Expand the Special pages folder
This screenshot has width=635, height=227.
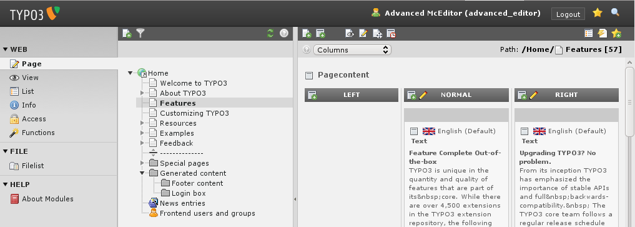coord(142,163)
